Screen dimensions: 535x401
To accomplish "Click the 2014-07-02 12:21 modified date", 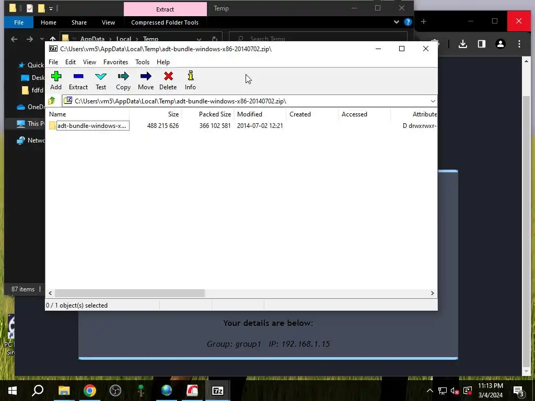I will click(x=260, y=126).
